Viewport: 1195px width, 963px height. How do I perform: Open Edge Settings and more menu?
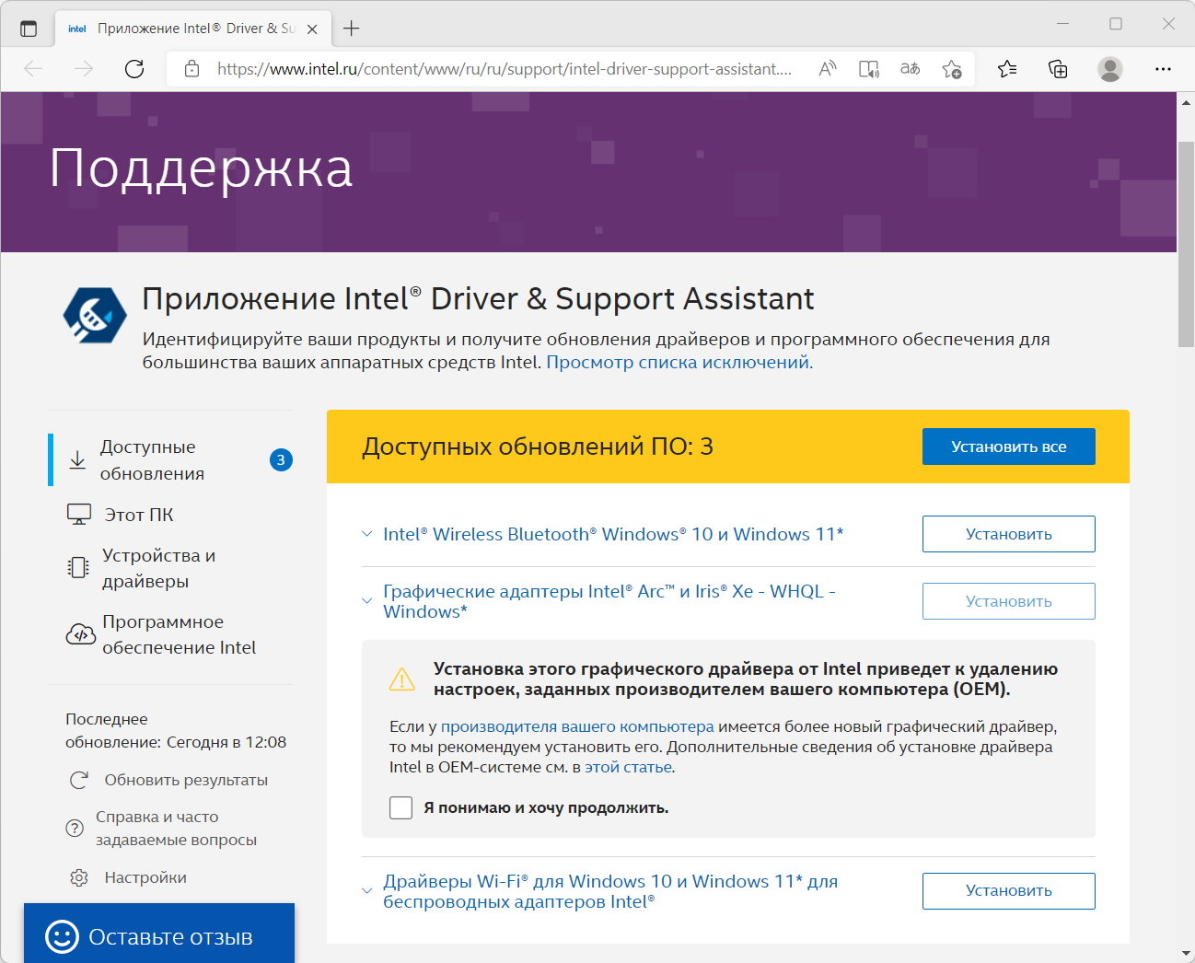[x=1163, y=69]
